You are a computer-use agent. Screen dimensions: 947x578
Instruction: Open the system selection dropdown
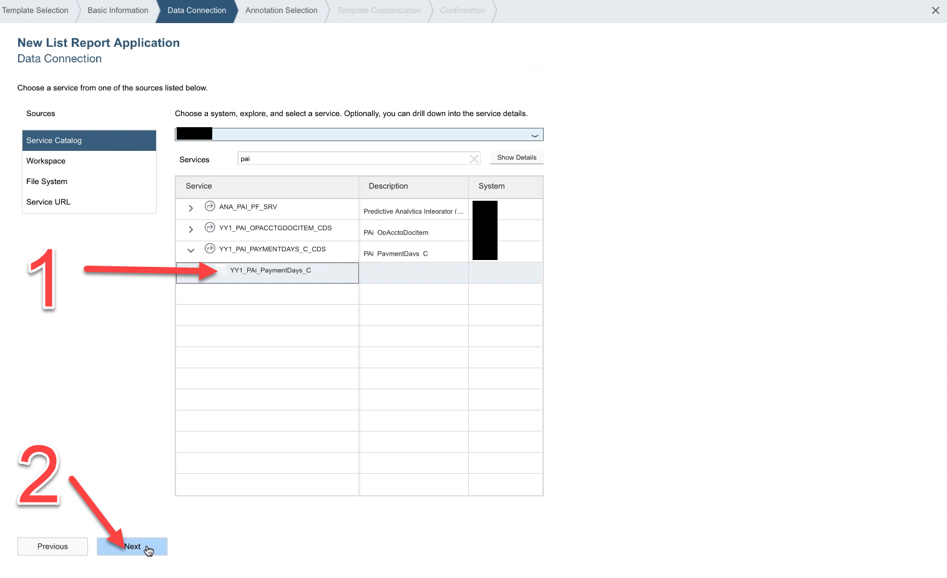click(x=534, y=135)
